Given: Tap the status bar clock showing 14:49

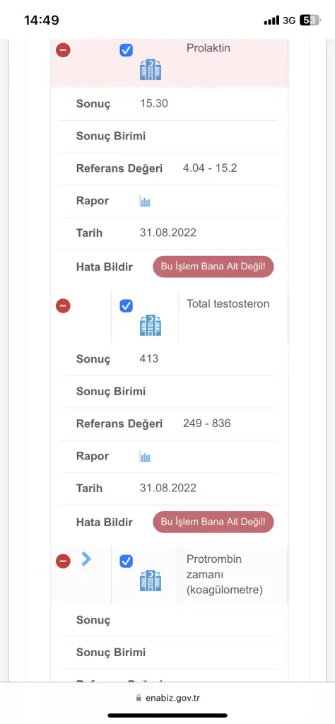Looking at the screenshot, I should pyautogui.click(x=42, y=21).
